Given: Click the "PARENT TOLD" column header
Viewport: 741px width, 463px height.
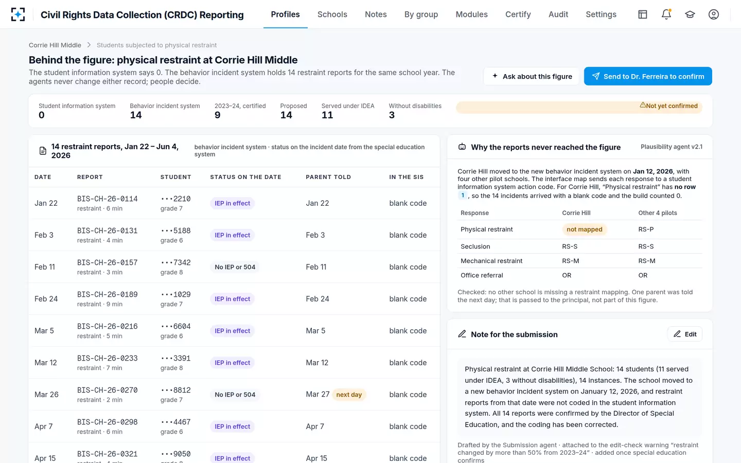Looking at the screenshot, I should click(x=328, y=177).
